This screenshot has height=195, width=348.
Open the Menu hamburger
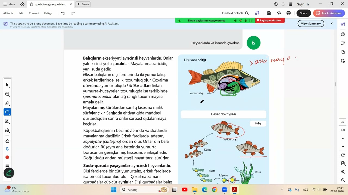click(x=9, y=4)
